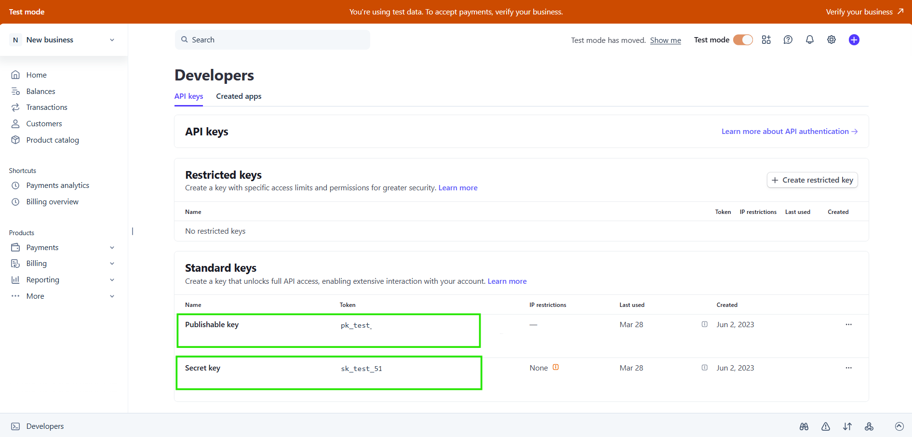Click the Show me link
This screenshot has width=912, height=437.
[665, 40]
